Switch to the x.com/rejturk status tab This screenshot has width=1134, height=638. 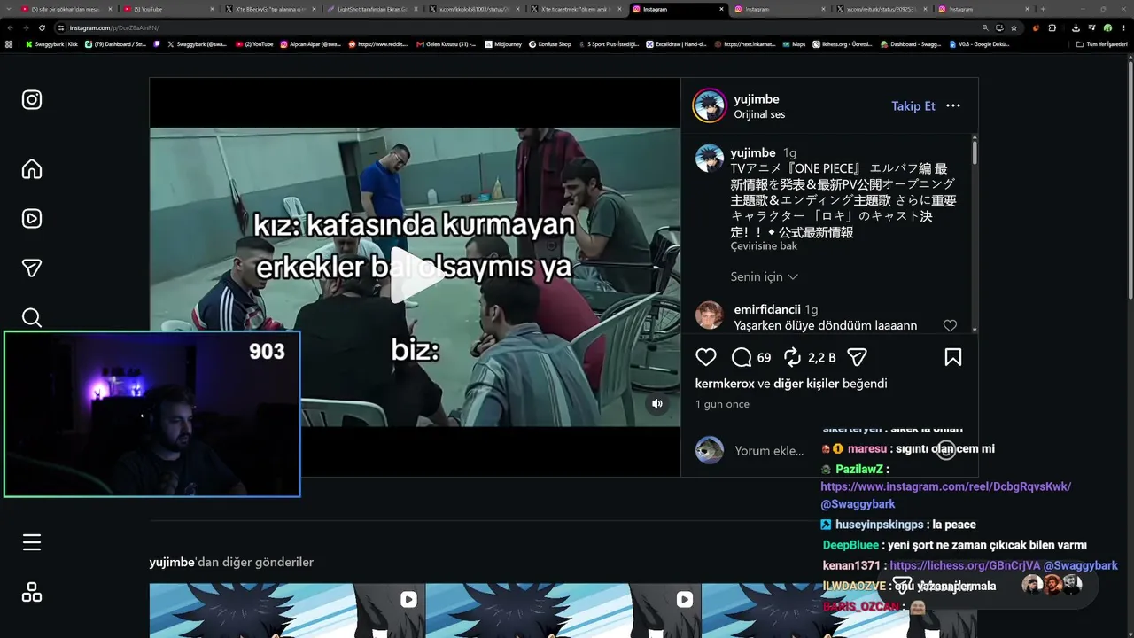[881, 9]
